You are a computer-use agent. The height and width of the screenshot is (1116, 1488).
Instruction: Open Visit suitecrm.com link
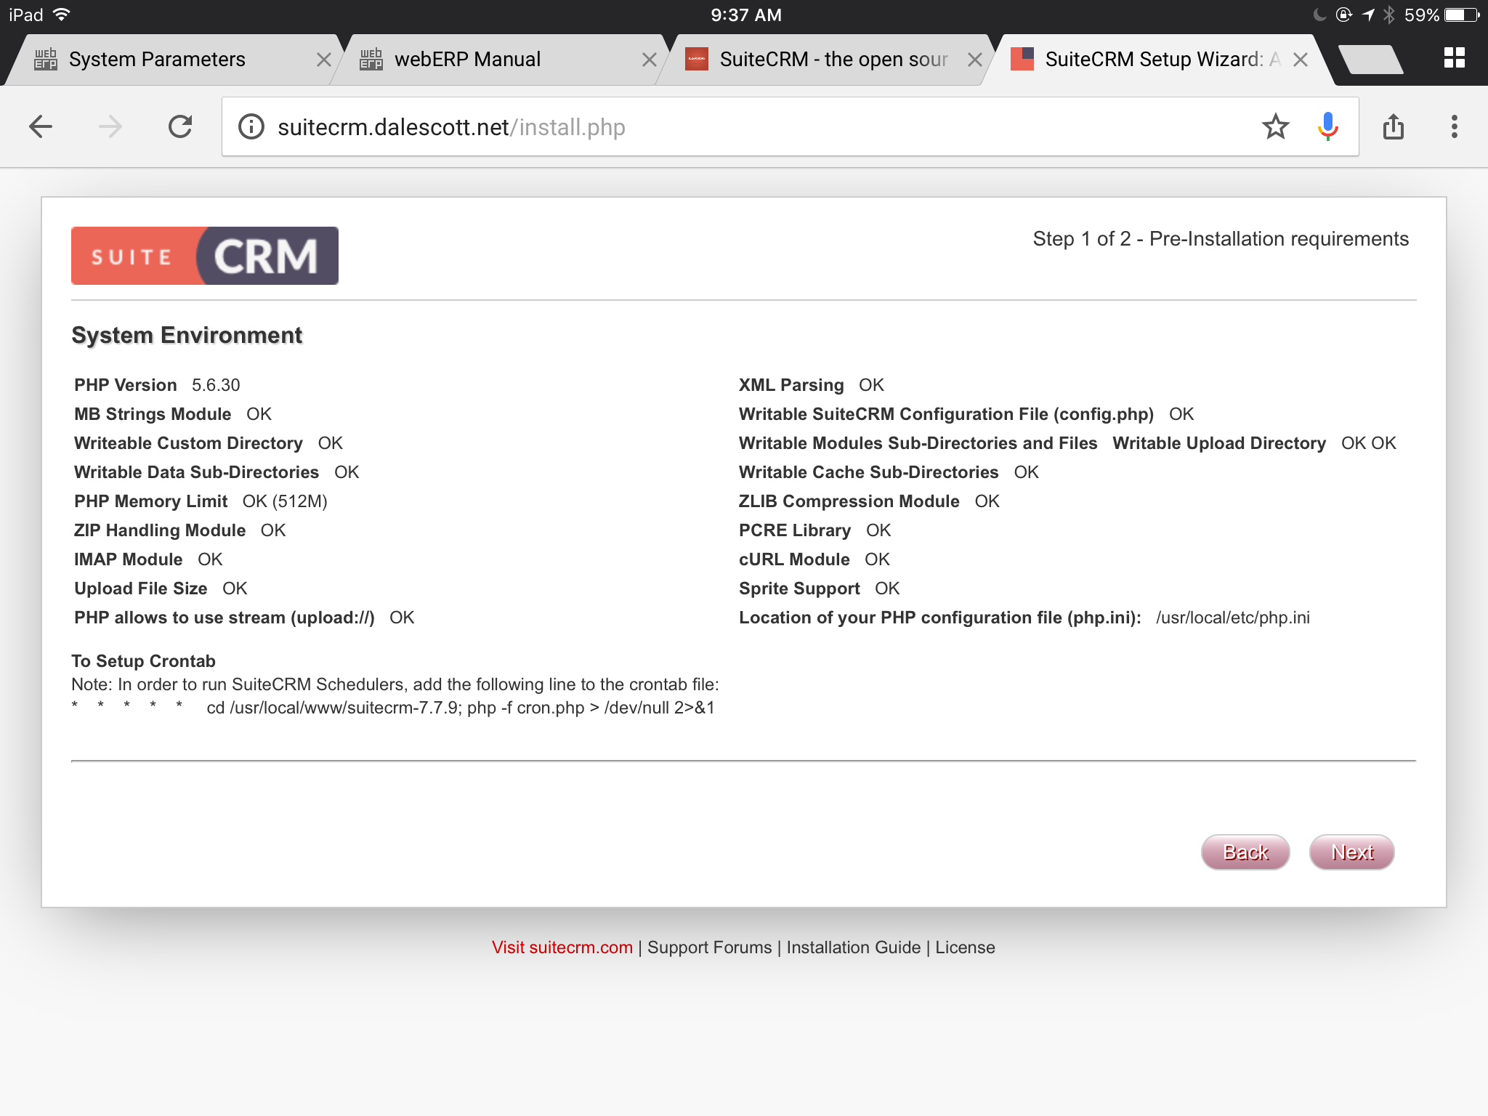pos(562,947)
